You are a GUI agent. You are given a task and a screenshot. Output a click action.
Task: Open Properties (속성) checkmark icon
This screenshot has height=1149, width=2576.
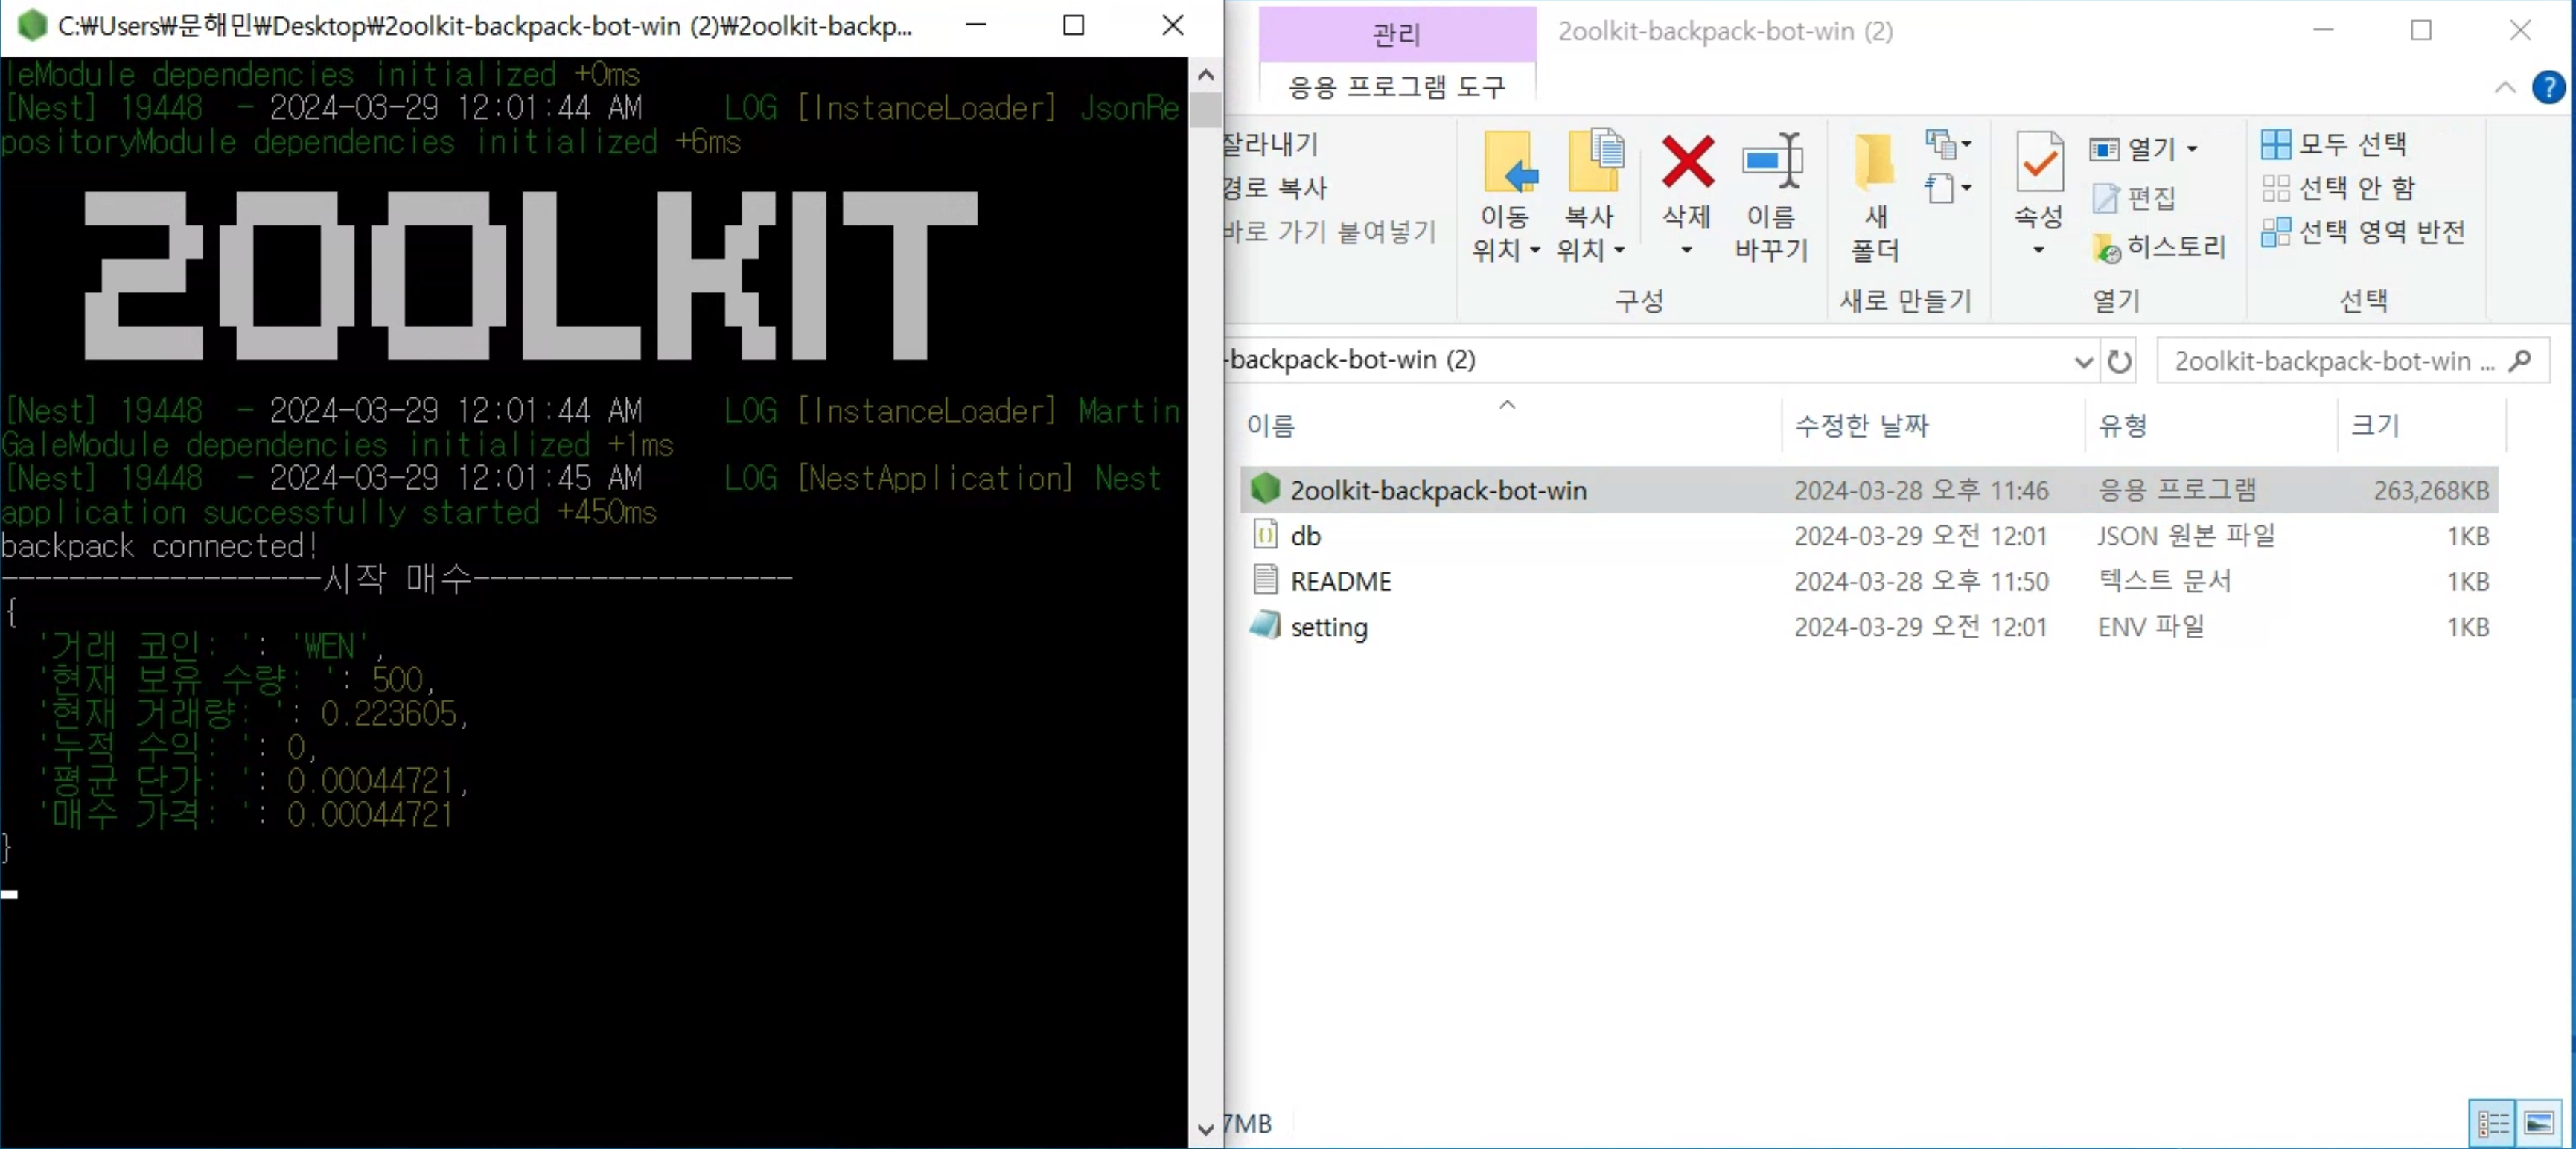point(2039,163)
